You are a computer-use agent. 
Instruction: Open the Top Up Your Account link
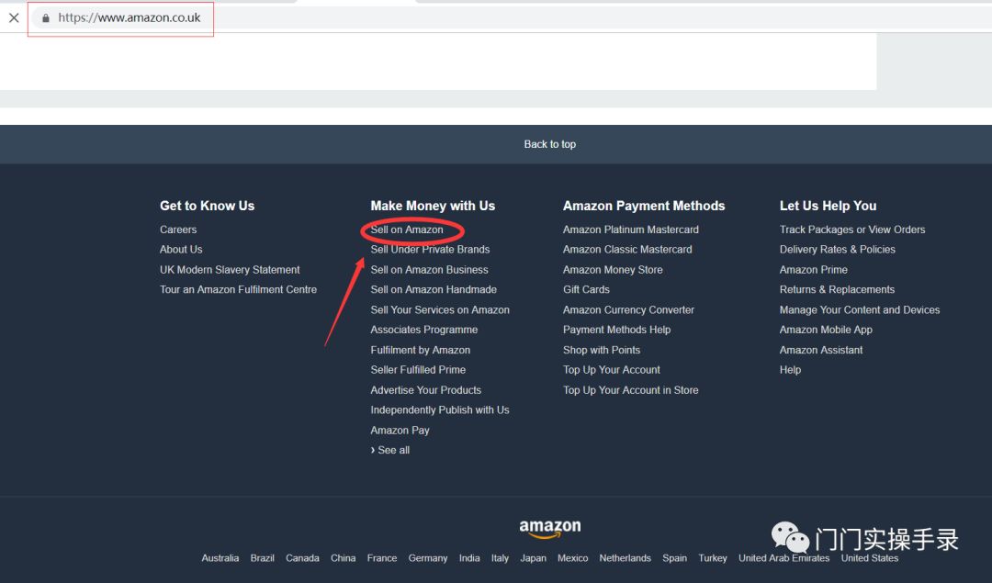click(611, 370)
